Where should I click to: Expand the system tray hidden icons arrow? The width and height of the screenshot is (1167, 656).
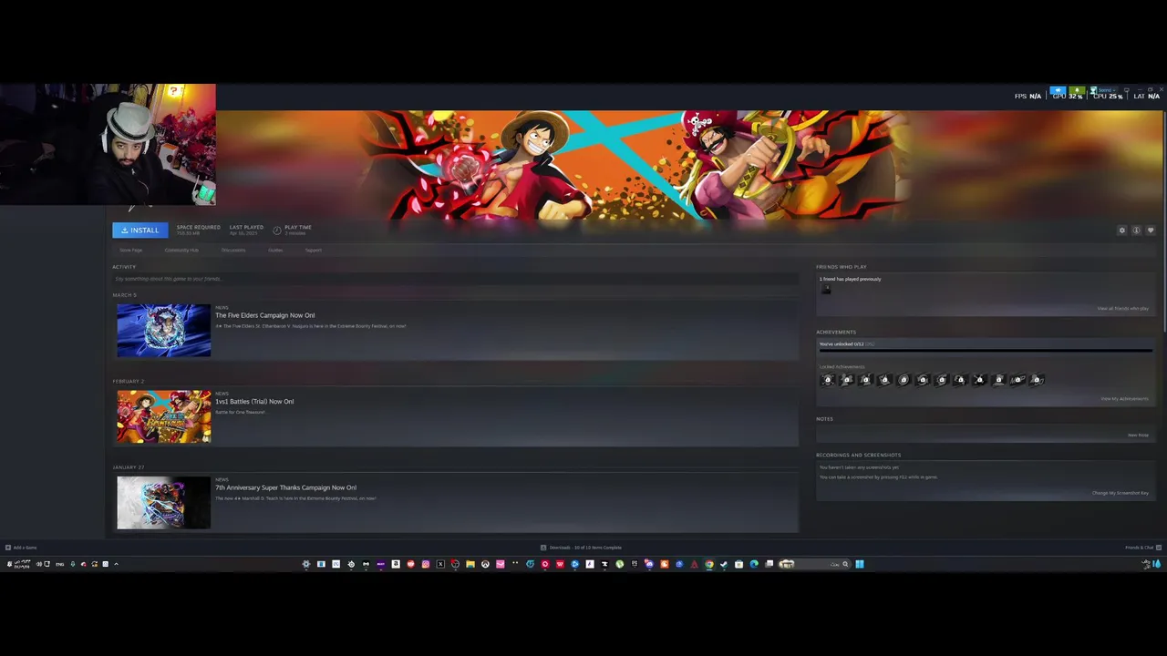coord(116,564)
